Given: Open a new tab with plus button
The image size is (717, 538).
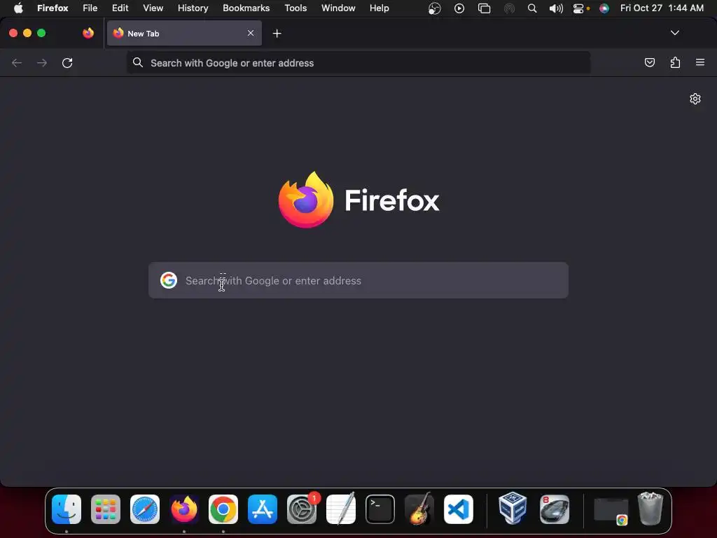Looking at the screenshot, I should (277, 34).
